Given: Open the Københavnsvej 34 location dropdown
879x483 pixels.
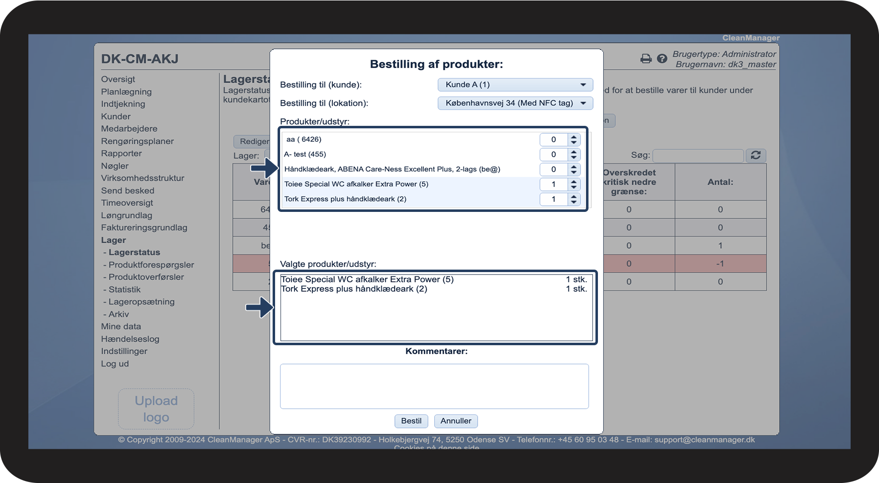Looking at the screenshot, I should click(x=515, y=103).
